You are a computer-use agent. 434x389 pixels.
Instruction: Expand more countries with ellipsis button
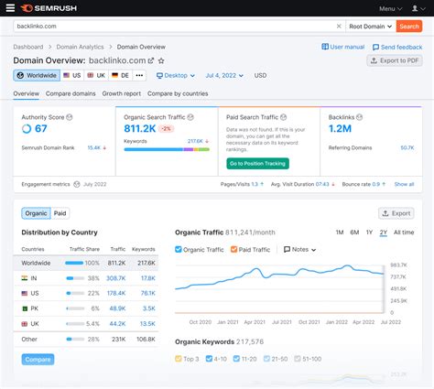[139, 75]
